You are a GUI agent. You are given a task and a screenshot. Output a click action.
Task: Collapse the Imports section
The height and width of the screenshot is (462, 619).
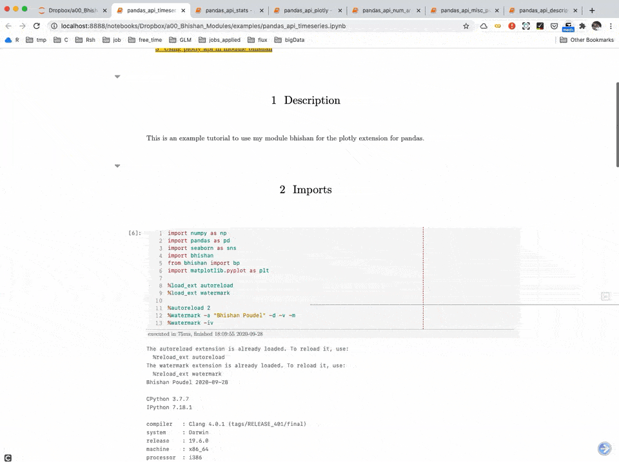coord(117,166)
